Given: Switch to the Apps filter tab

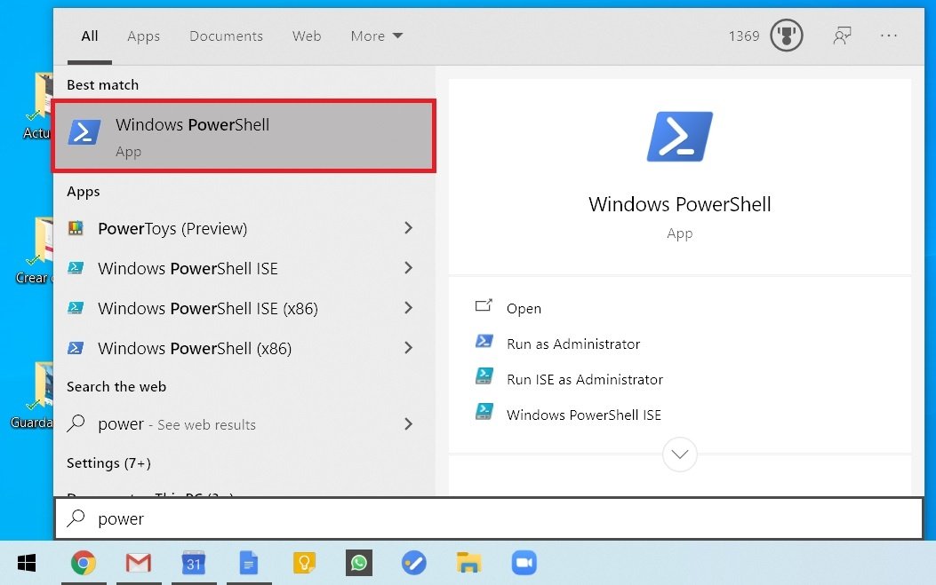Looking at the screenshot, I should tap(143, 36).
